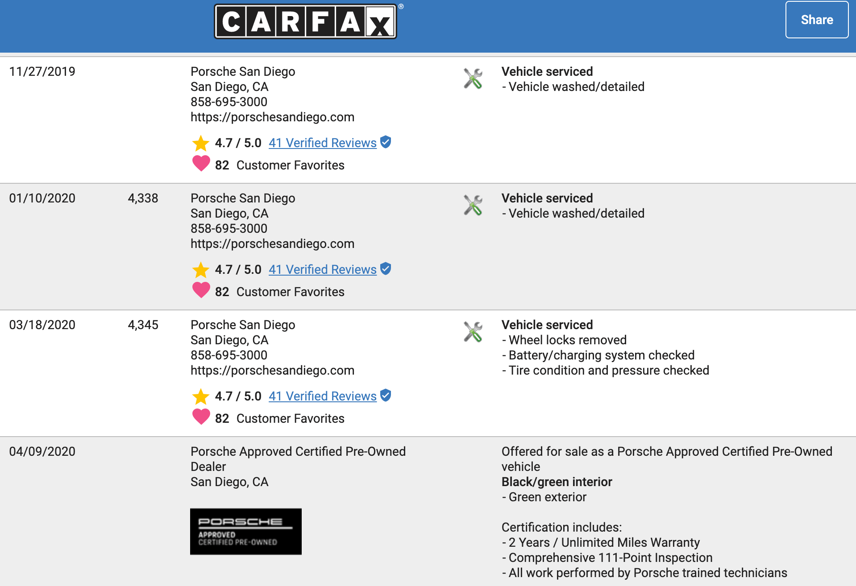
Task: Click wrench service icon for 03/18/2020 entry
Action: coord(473,332)
